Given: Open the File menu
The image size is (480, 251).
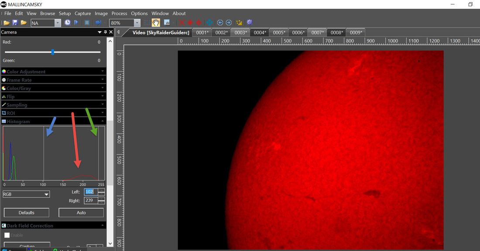Looking at the screenshot, I should tap(8, 14).
